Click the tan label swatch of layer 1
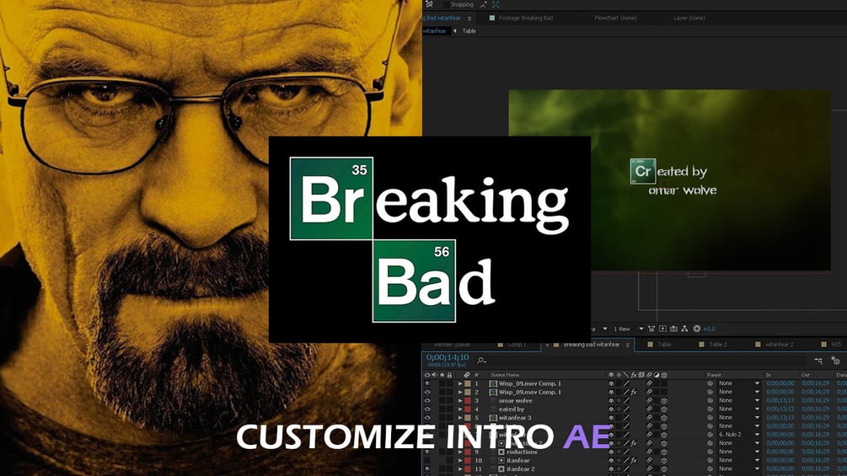This screenshot has width=847, height=476. coord(468,383)
